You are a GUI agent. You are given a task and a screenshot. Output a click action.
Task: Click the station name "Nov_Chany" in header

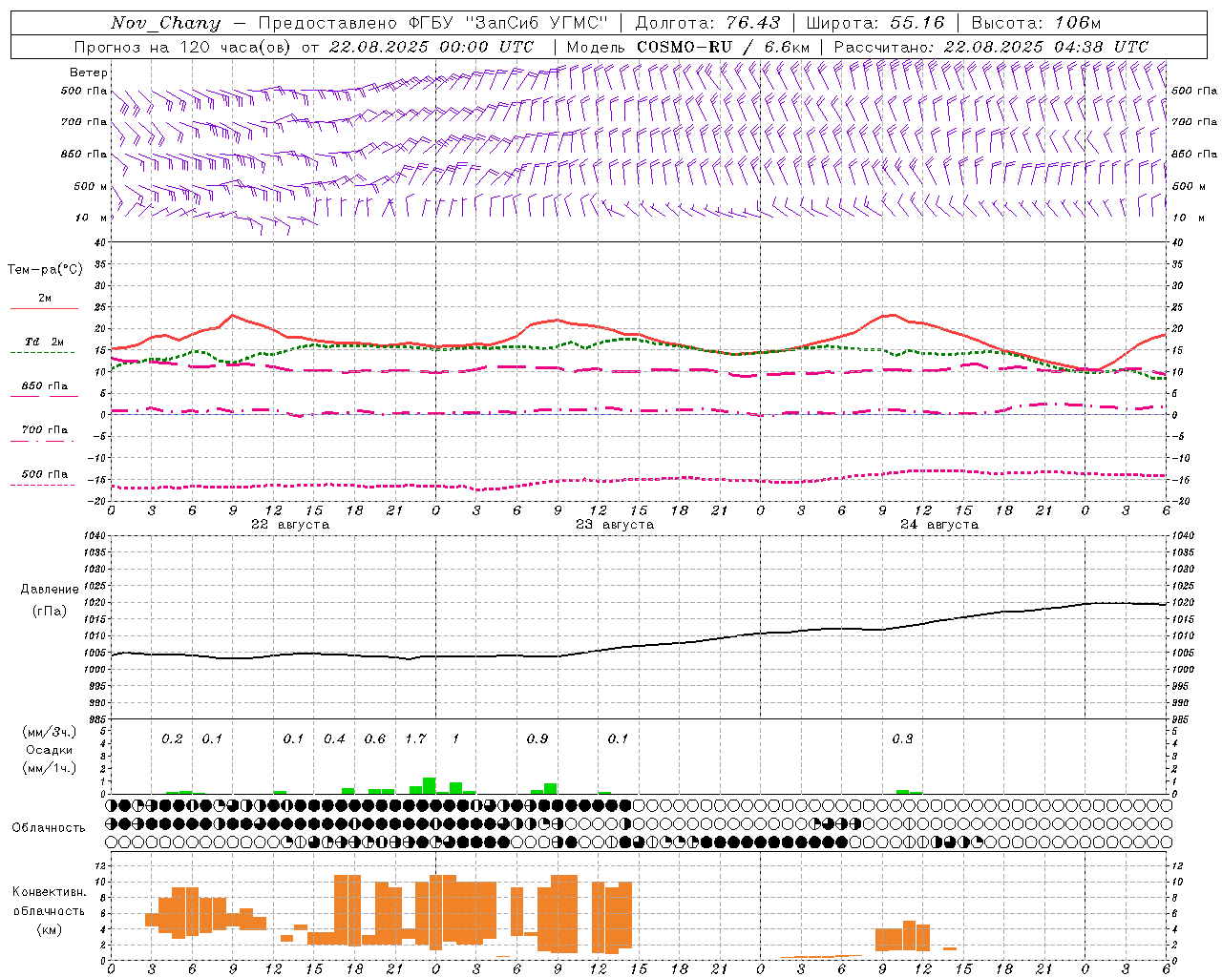point(166,23)
